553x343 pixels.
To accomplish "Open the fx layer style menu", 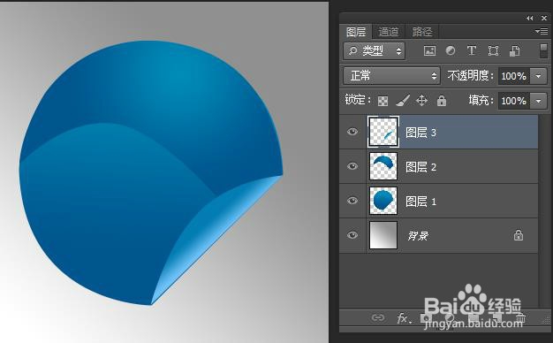I will [x=404, y=318].
